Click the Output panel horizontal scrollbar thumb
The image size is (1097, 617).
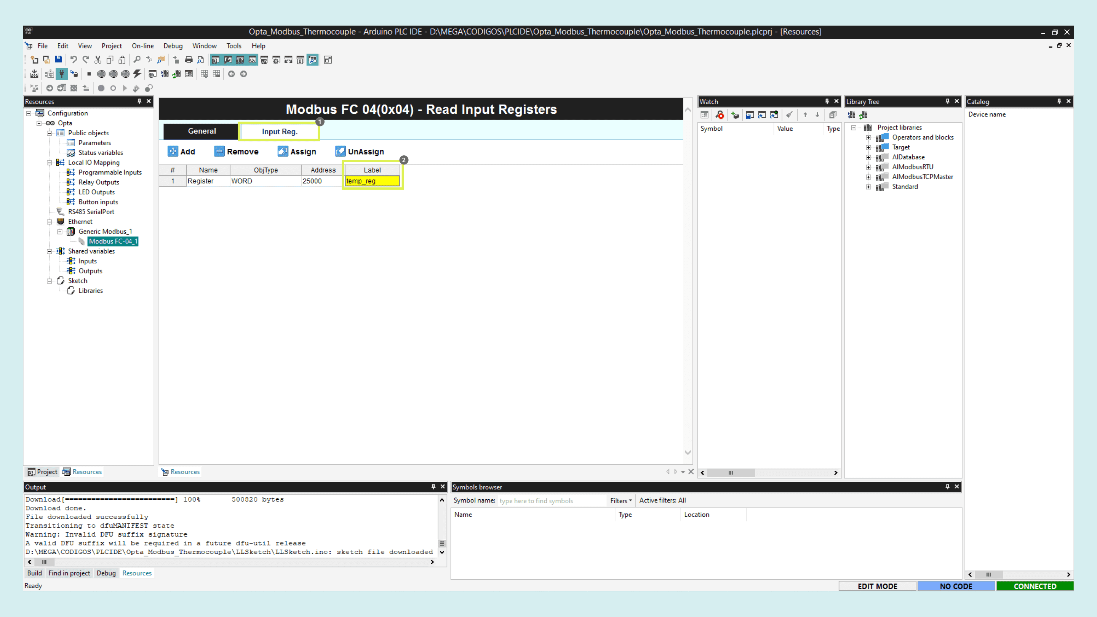pos(44,562)
